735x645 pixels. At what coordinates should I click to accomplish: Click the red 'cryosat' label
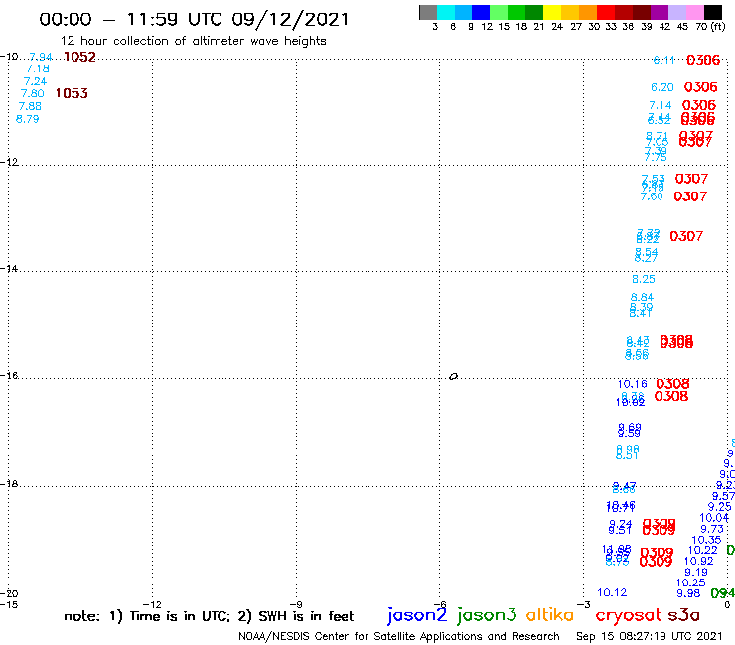point(629,615)
